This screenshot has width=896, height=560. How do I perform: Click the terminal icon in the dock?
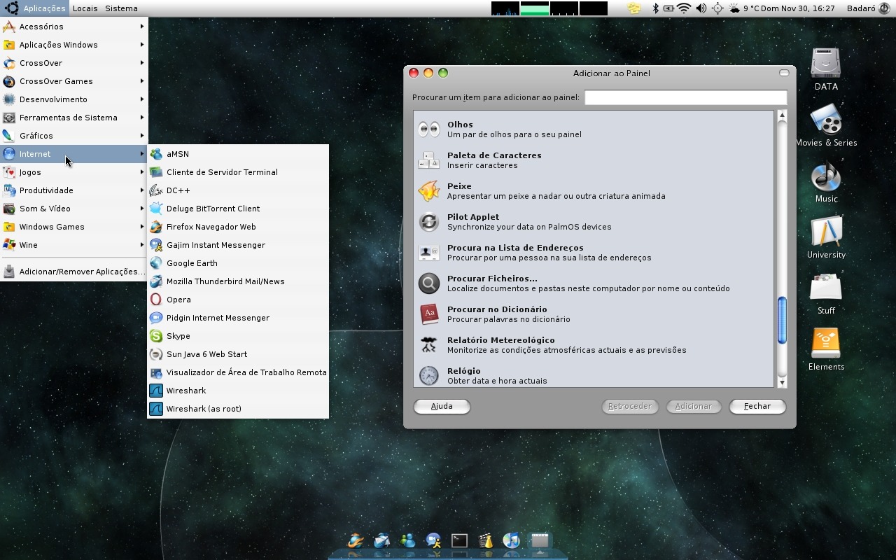pos(459,540)
